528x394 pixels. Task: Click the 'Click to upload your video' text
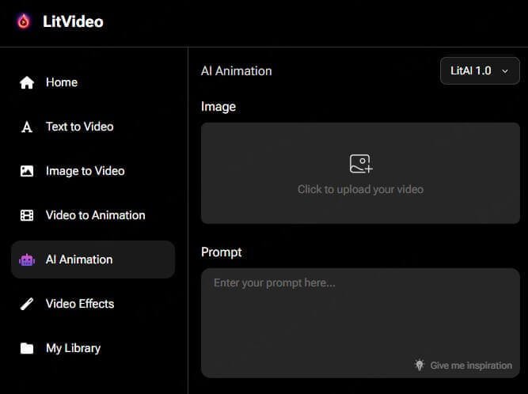pyautogui.click(x=360, y=189)
